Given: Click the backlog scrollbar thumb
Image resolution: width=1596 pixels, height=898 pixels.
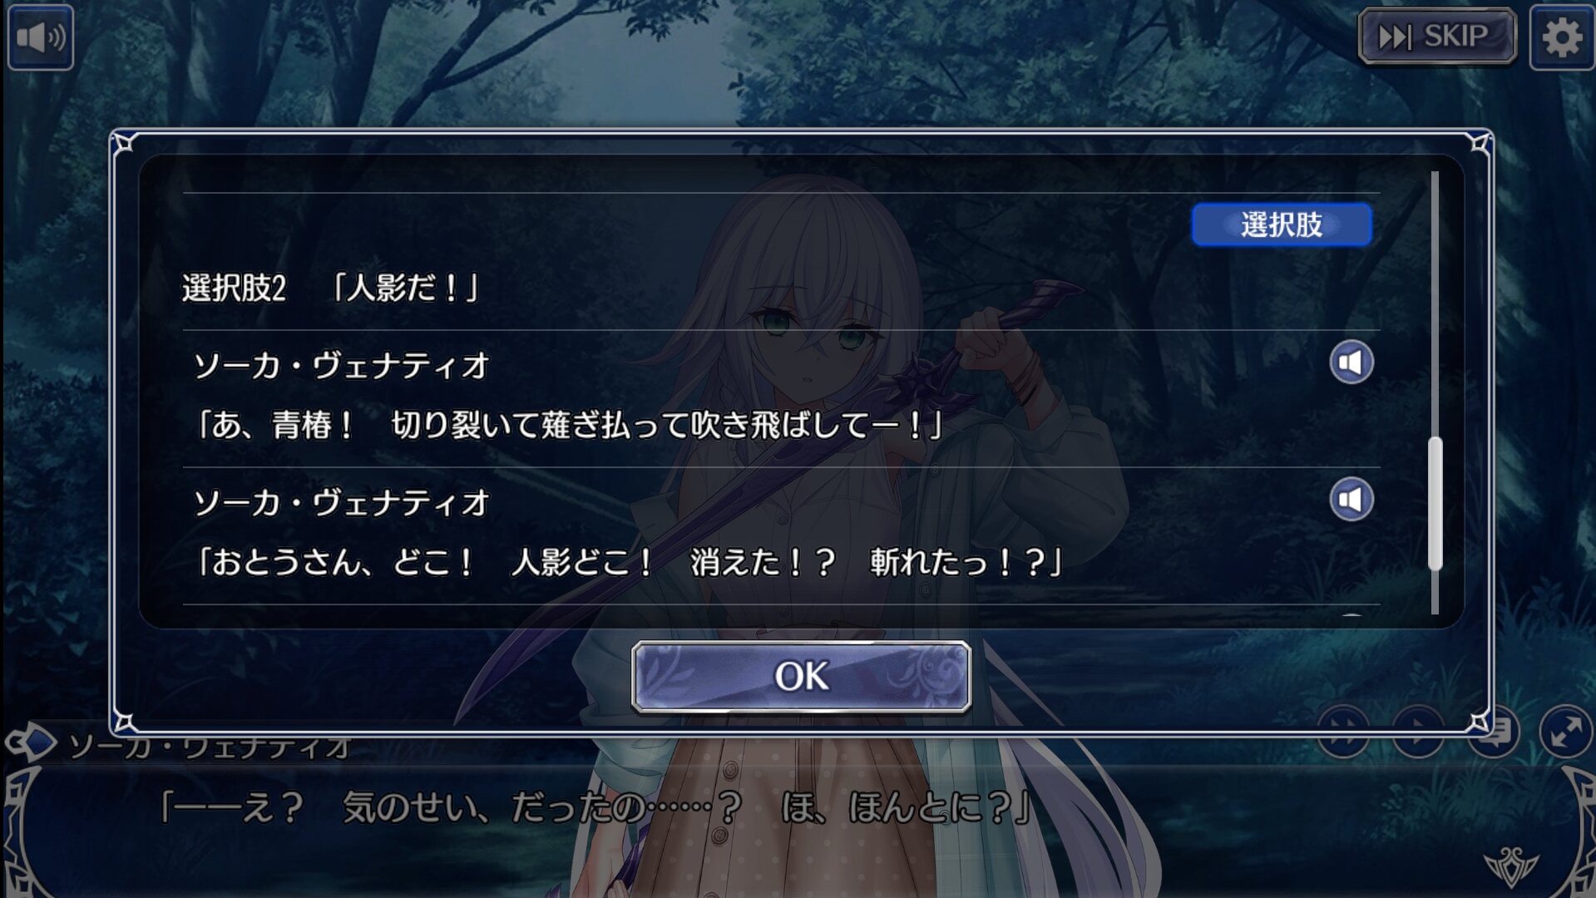Looking at the screenshot, I should (x=1435, y=503).
